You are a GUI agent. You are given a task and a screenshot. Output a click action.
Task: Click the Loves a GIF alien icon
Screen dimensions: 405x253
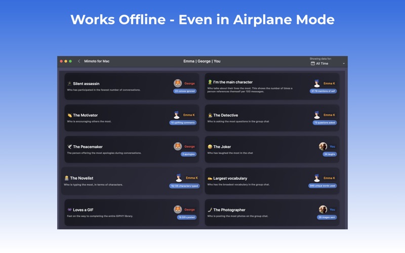[x=69, y=210]
